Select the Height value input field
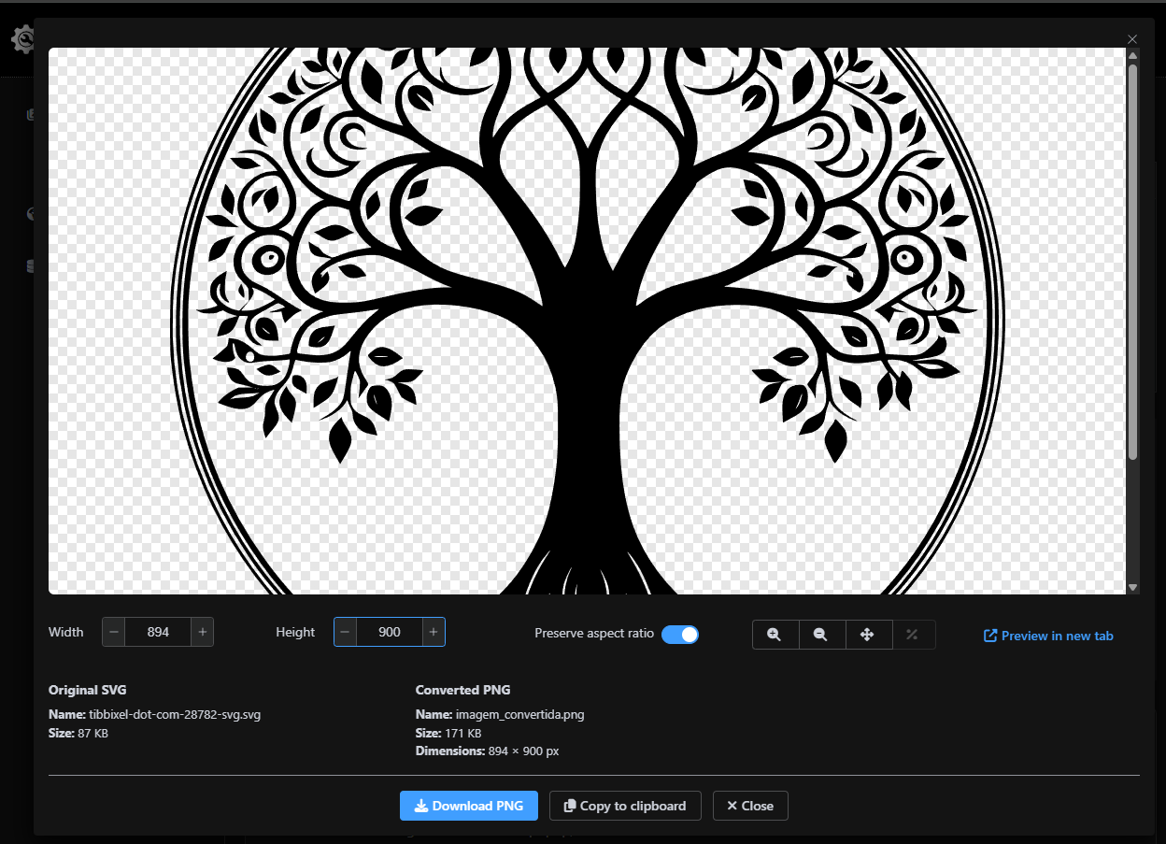This screenshot has height=844, width=1166. 389,632
